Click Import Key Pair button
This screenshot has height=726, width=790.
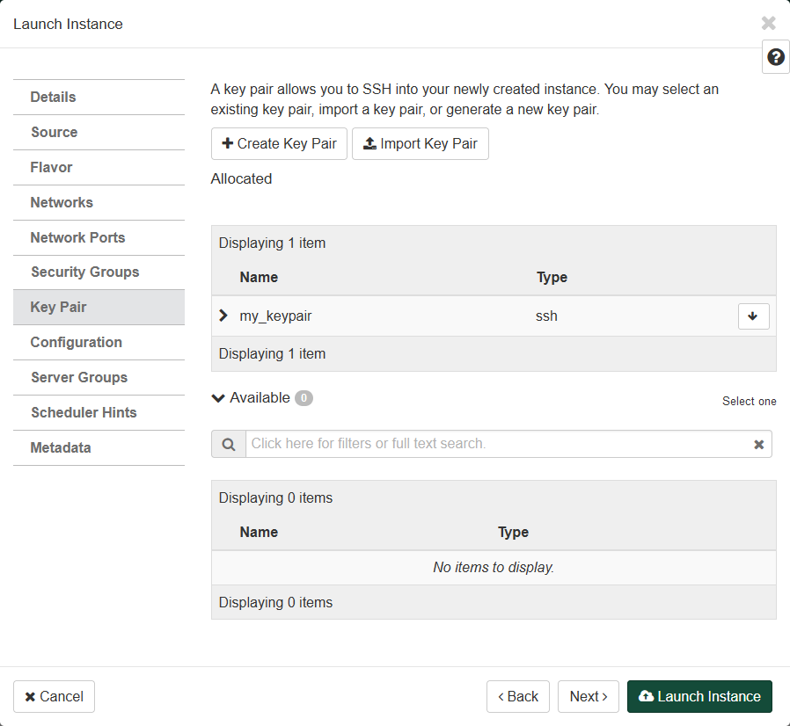click(420, 144)
